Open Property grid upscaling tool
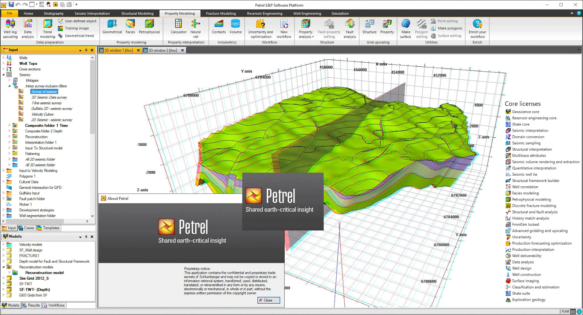 coord(387,27)
